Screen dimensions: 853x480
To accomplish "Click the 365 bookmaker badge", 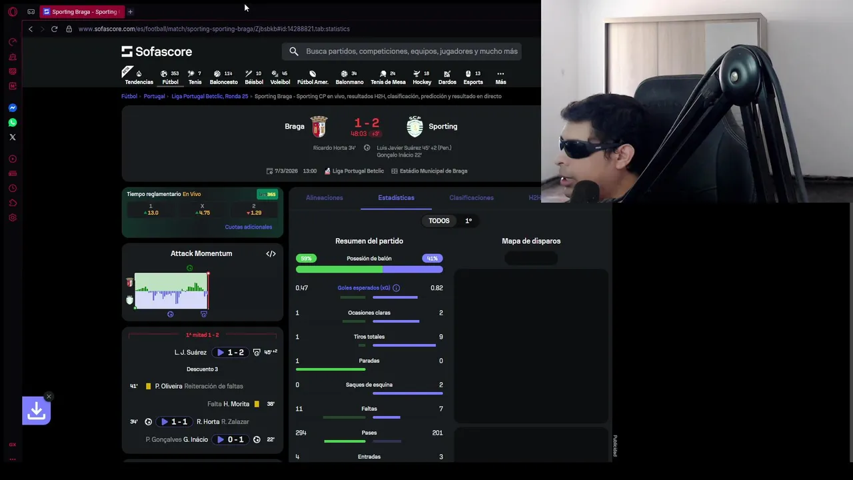I will (268, 194).
